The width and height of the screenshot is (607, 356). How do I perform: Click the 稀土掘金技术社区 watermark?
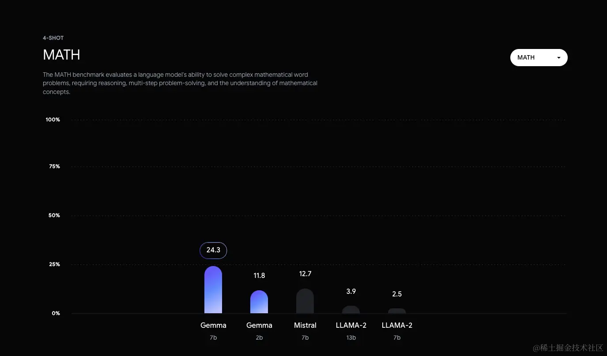(x=567, y=348)
